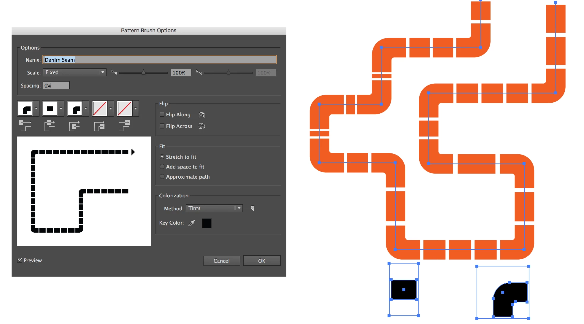Enable the Flip Across checkbox
This screenshot has width=584, height=324.
tap(162, 126)
